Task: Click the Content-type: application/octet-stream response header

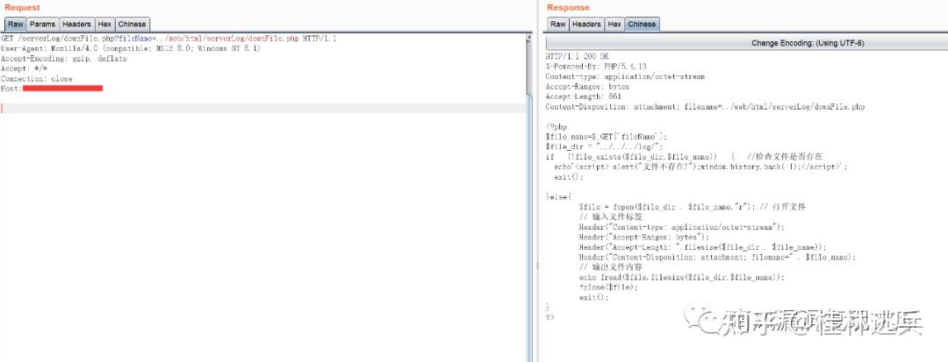Action: pyautogui.click(x=625, y=76)
